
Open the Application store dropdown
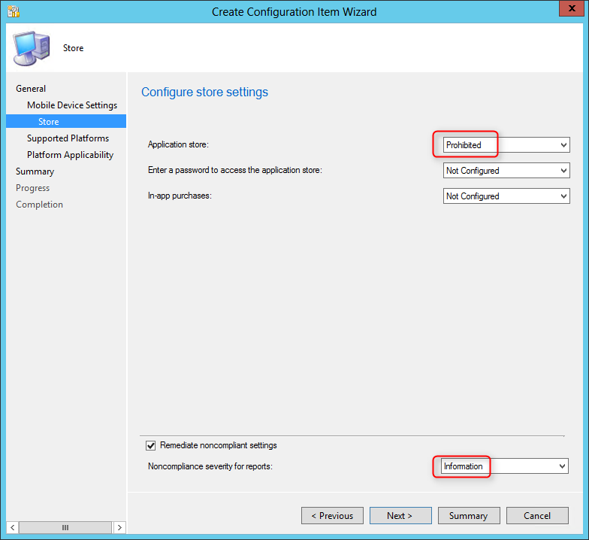click(x=506, y=144)
